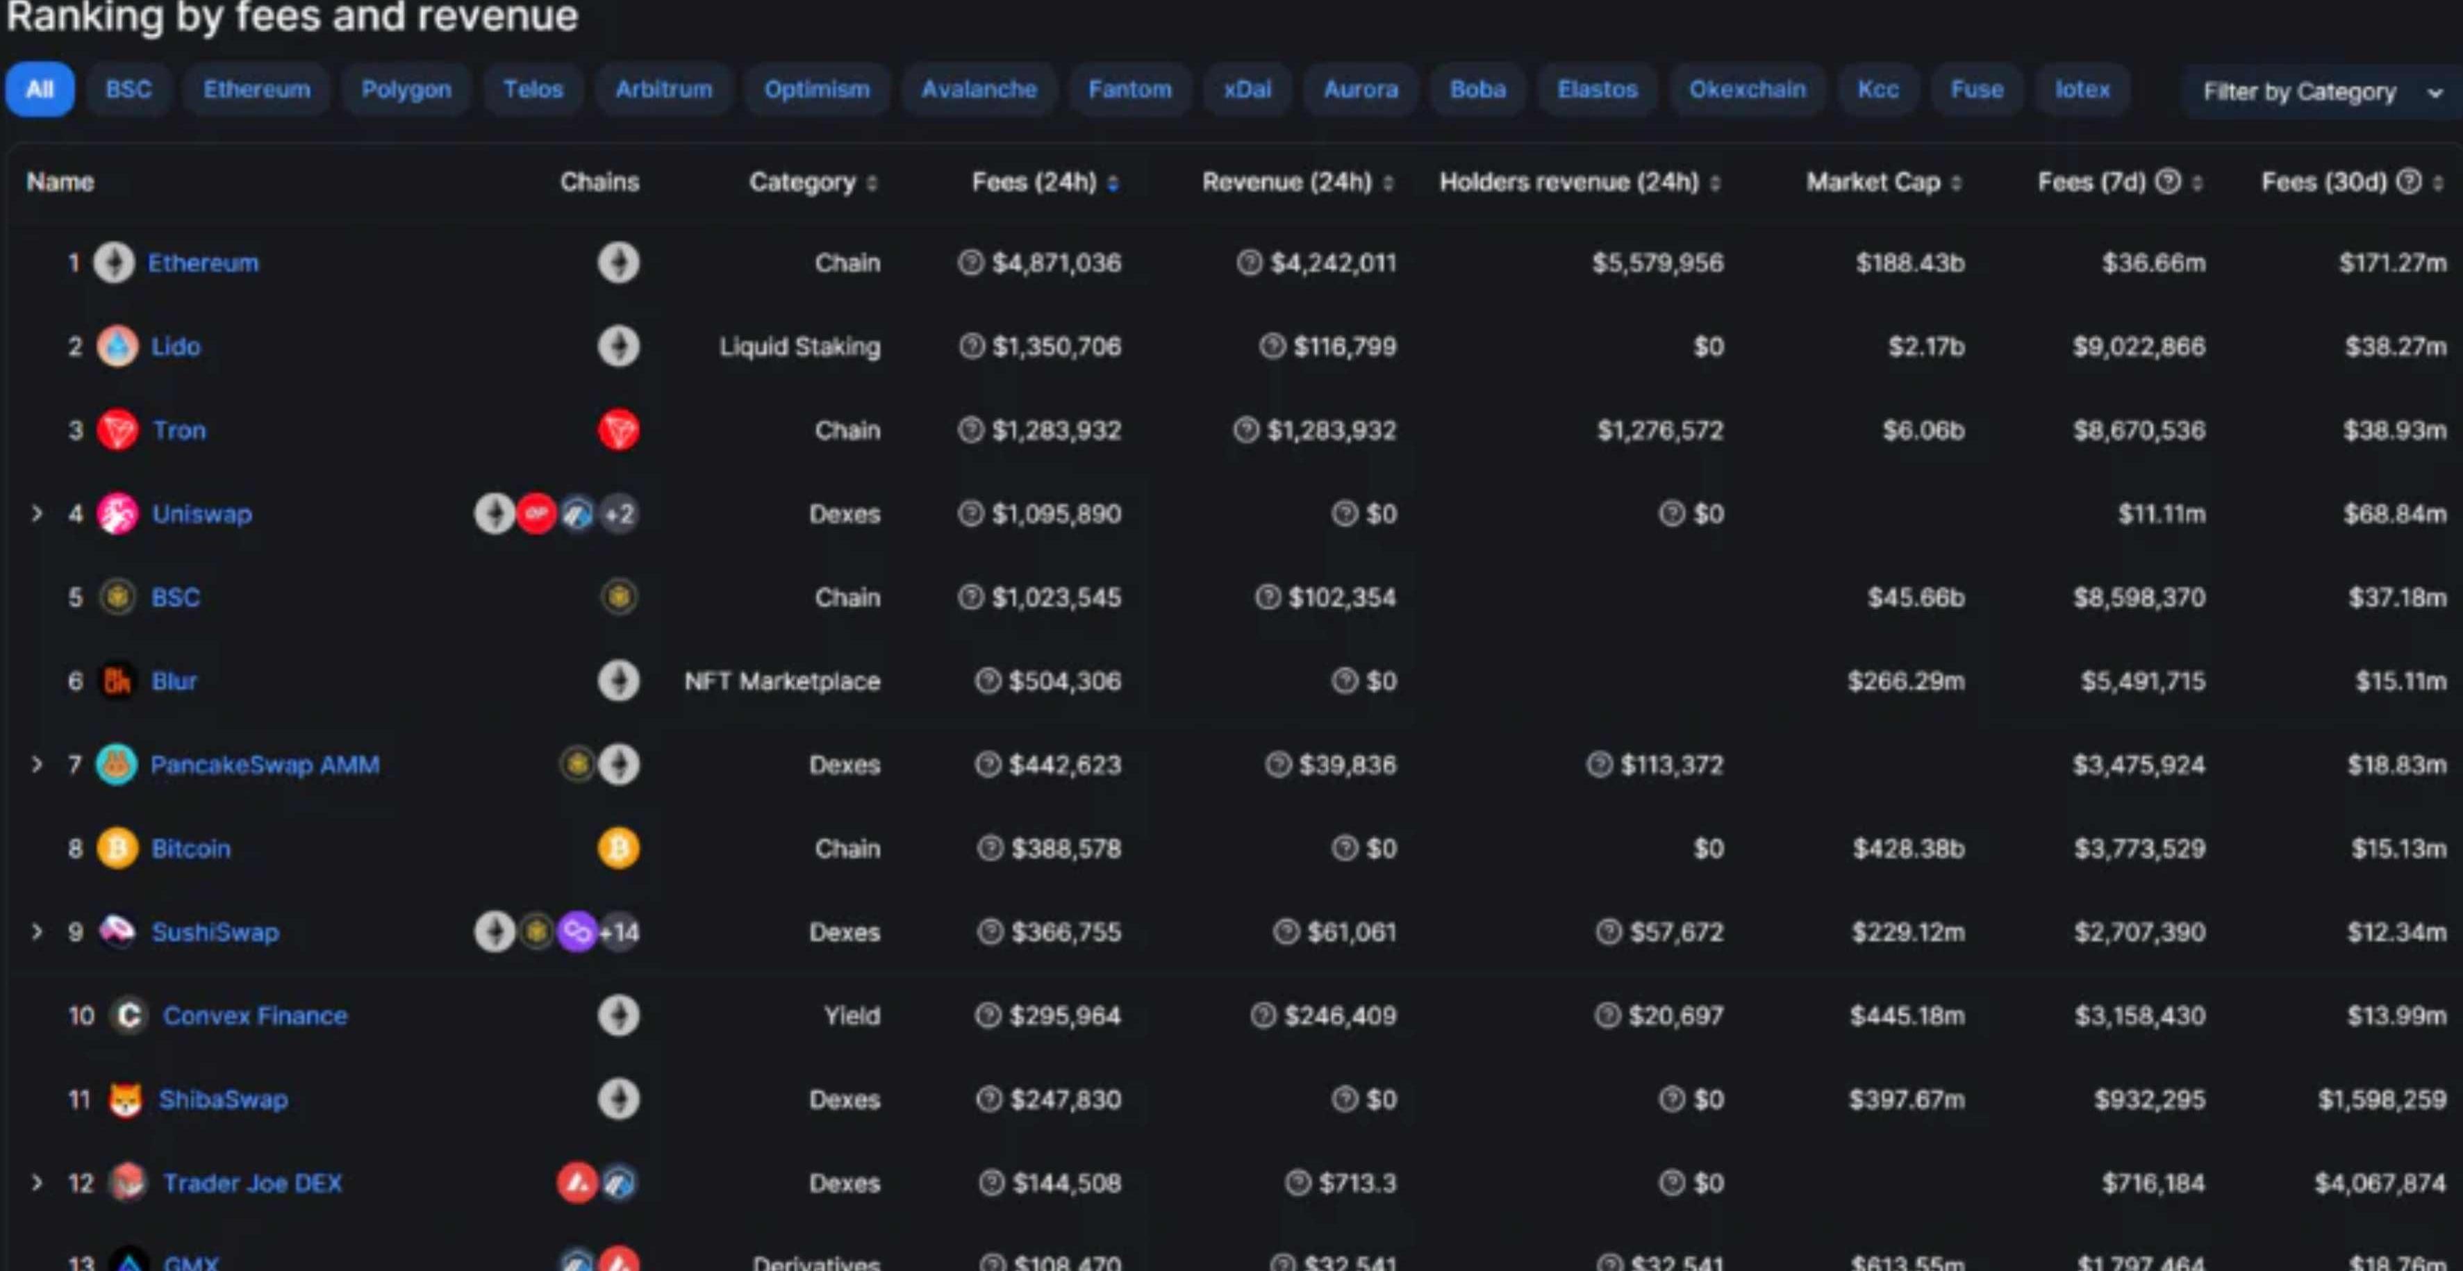Click the Bitcoin chain icon in Chains column
This screenshot has width=2463, height=1271.
[619, 849]
